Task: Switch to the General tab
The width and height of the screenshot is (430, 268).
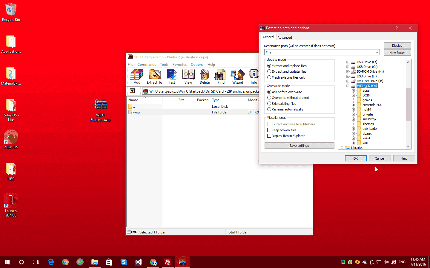Action: click(x=268, y=37)
